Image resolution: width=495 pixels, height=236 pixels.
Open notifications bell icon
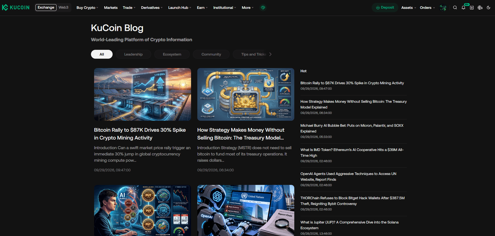(x=463, y=8)
